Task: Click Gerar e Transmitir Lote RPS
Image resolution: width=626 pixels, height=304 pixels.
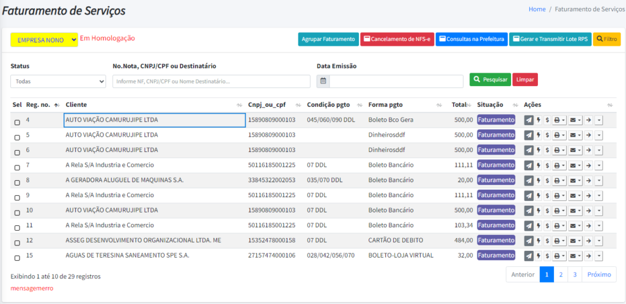Action: click(550, 40)
